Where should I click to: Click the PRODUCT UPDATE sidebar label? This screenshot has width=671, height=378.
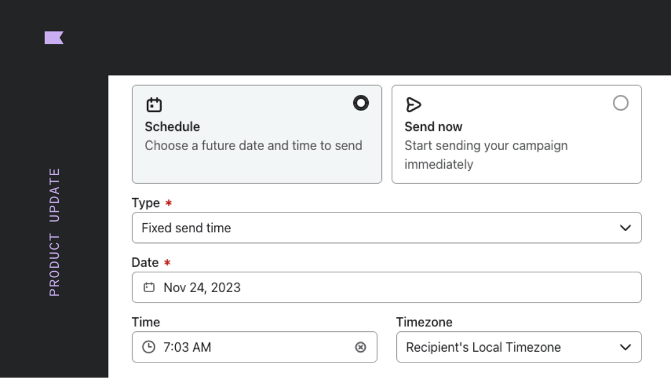pyautogui.click(x=55, y=231)
